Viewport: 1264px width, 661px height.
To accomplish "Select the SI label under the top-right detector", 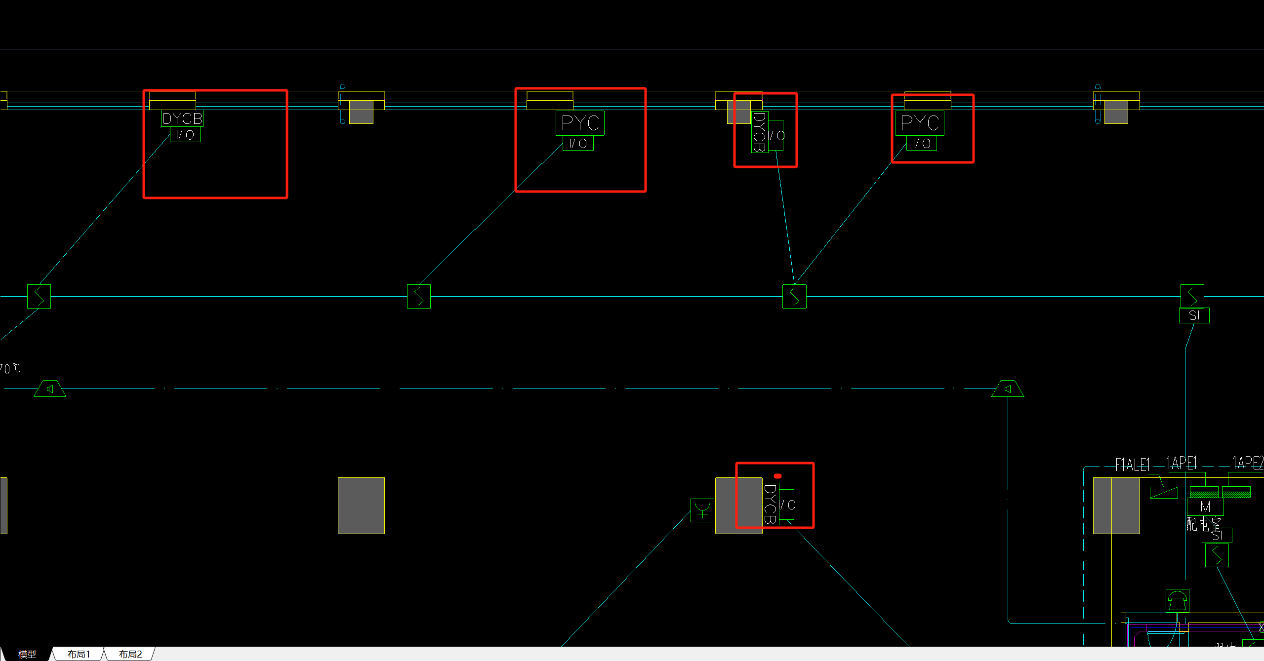I will 1194,315.
